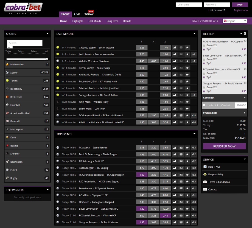Click the Contact icon in Service panel

click(205, 189)
